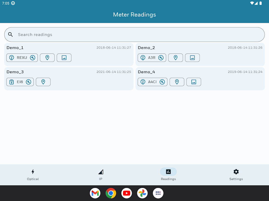Tap the wrench icon in the A4CI chip
The height and width of the screenshot is (201, 269).
[162, 82]
